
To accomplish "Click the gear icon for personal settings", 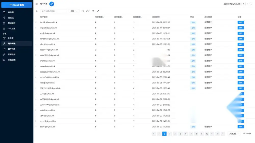I will click(4, 28).
